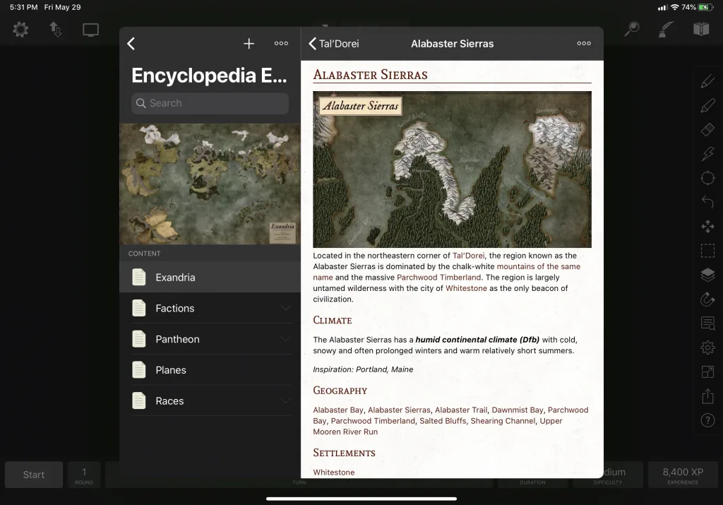Screen dimensions: 723x505
Task: Open the Planes content entry
Action: point(210,370)
